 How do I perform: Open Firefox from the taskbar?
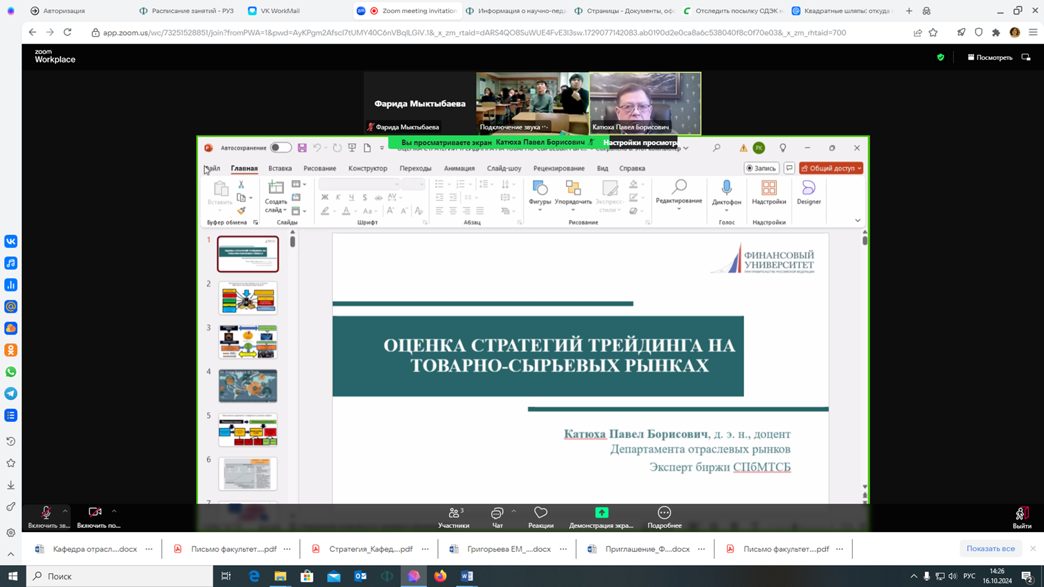coord(440,576)
